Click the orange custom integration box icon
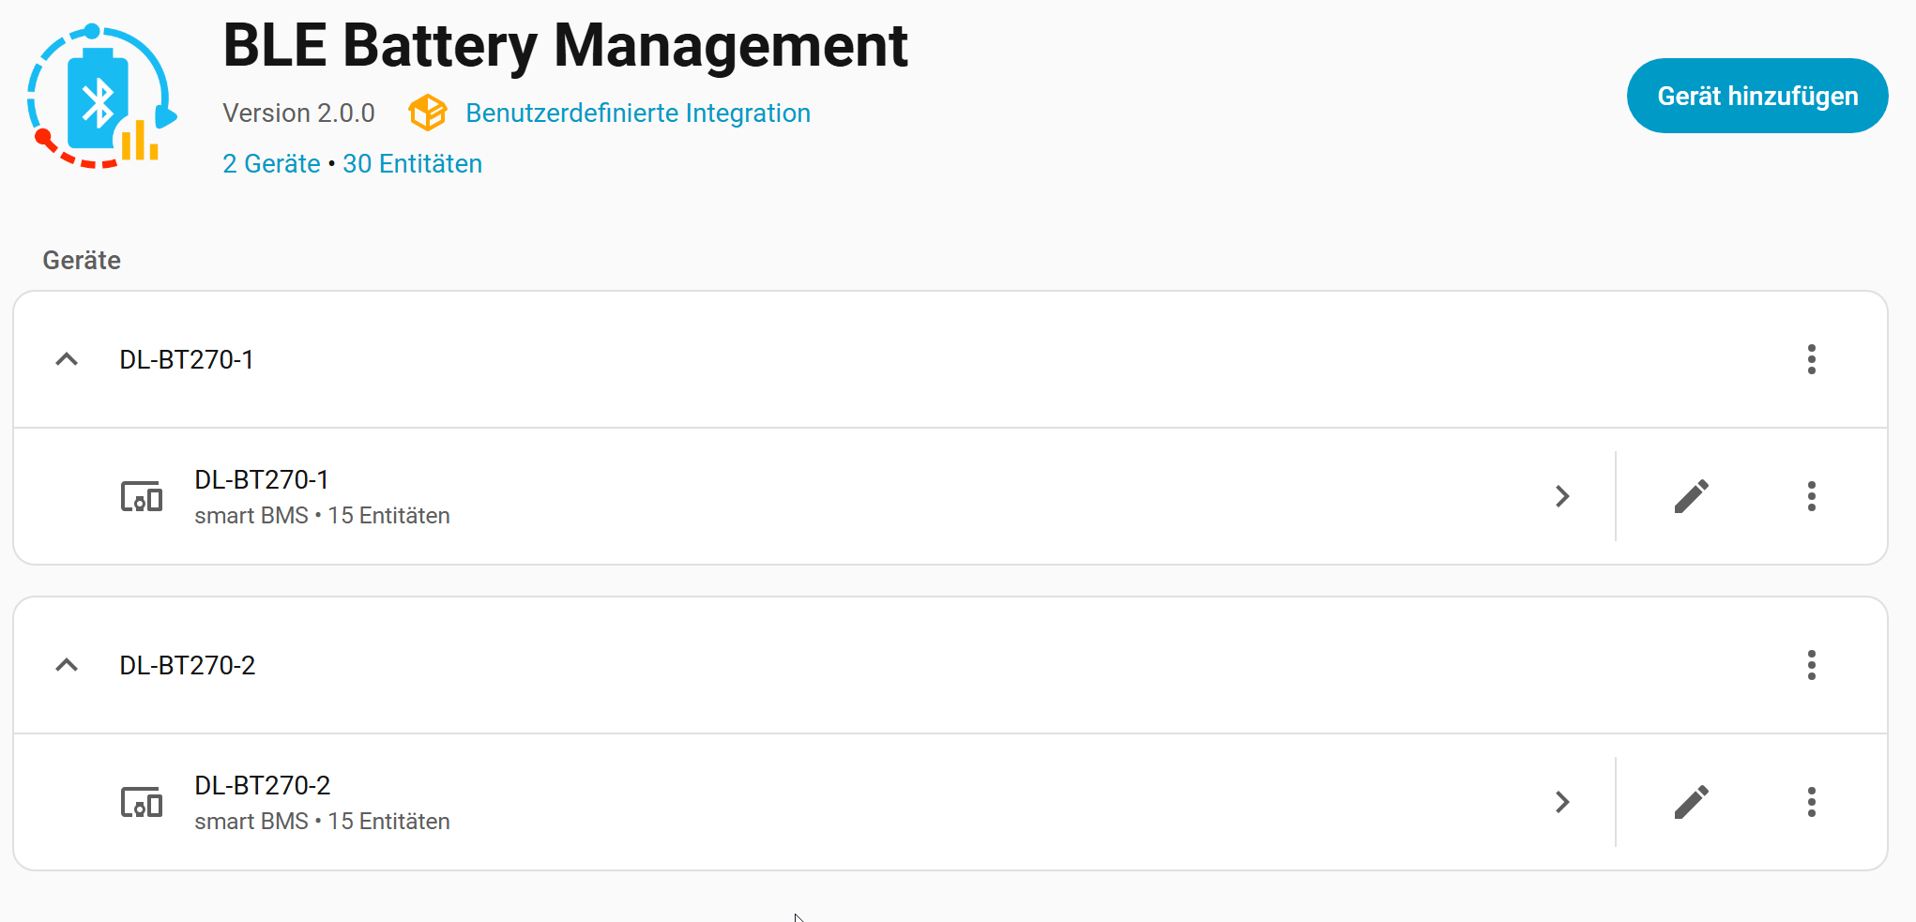 (x=427, y=113)
